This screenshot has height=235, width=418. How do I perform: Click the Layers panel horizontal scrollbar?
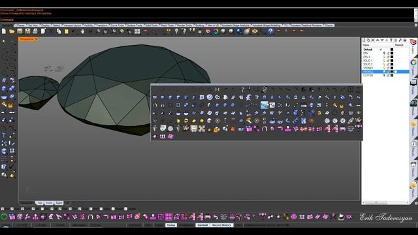pyautogui.click(x=385, y=203)
